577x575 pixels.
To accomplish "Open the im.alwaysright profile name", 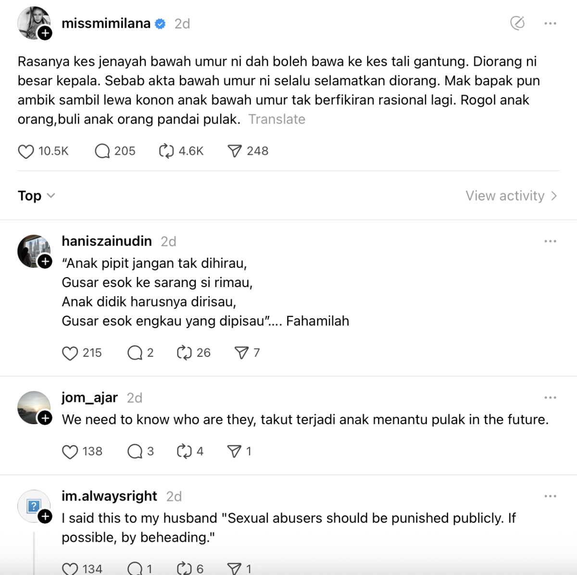I will coord(109,496).
